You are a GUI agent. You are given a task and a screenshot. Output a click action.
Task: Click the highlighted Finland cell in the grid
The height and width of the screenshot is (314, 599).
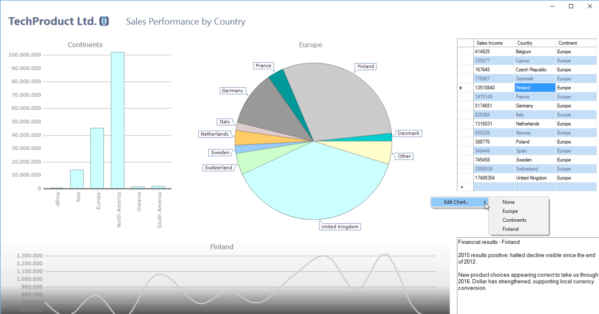pos(534,87)
